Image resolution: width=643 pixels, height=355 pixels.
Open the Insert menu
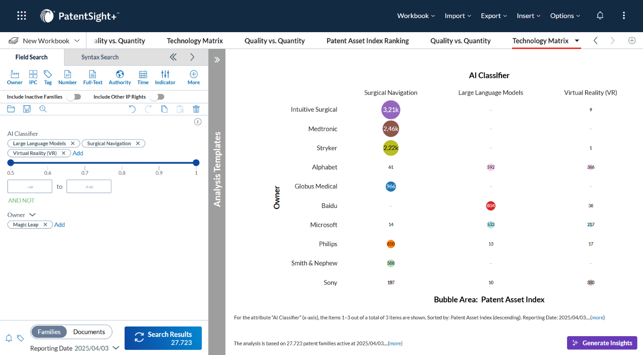pyautogui.click(x=528, y=16)
